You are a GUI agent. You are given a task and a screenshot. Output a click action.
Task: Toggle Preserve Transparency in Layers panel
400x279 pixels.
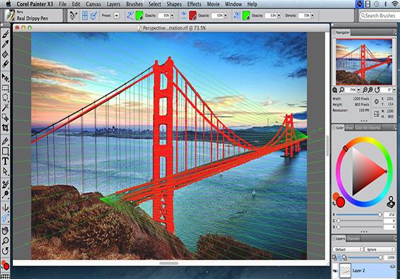pos(340,258)
